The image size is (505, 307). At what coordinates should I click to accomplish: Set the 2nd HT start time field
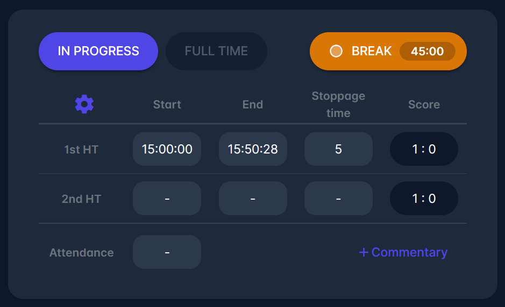[167, 199]
